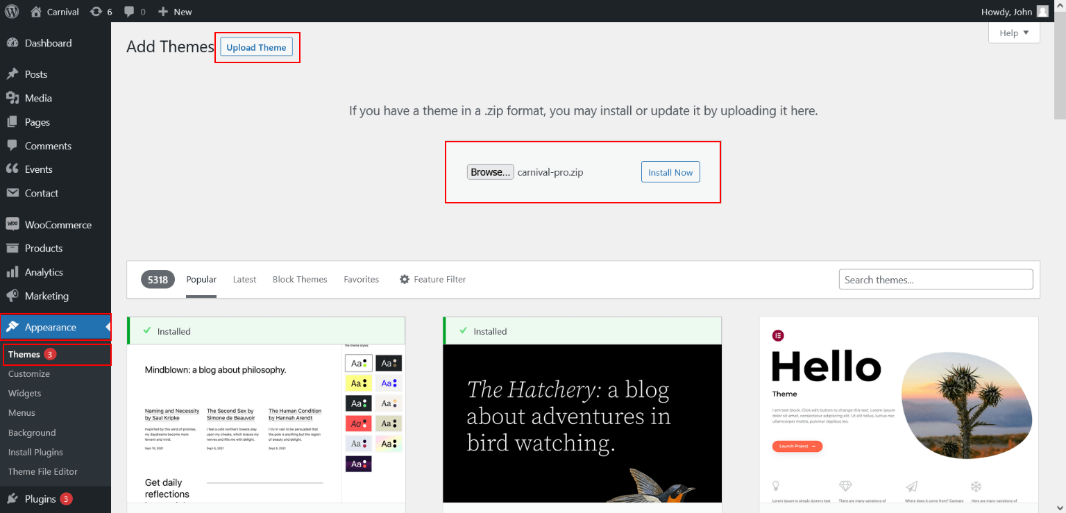Expand the Help dropdown
1066x513 pixels.
[1014, 33]
